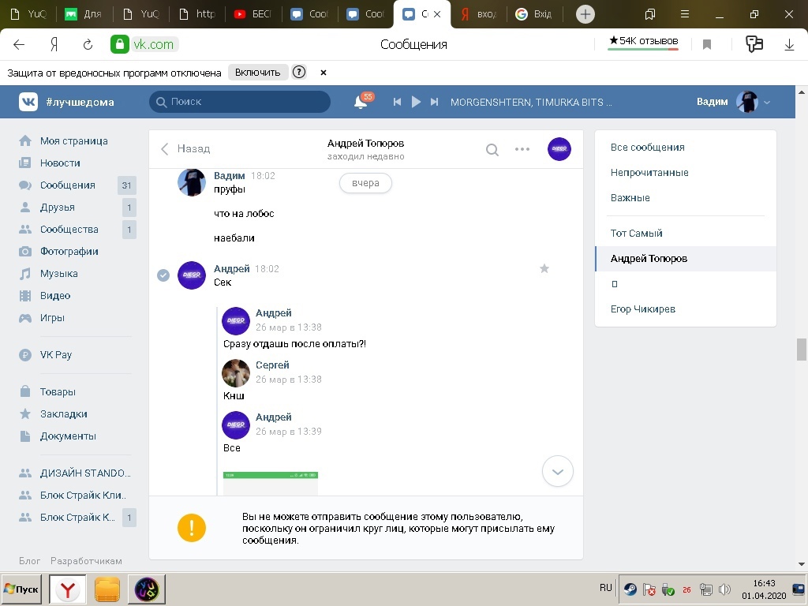
Task: Open Музыка section in sidebar
Action: [59, 274]
